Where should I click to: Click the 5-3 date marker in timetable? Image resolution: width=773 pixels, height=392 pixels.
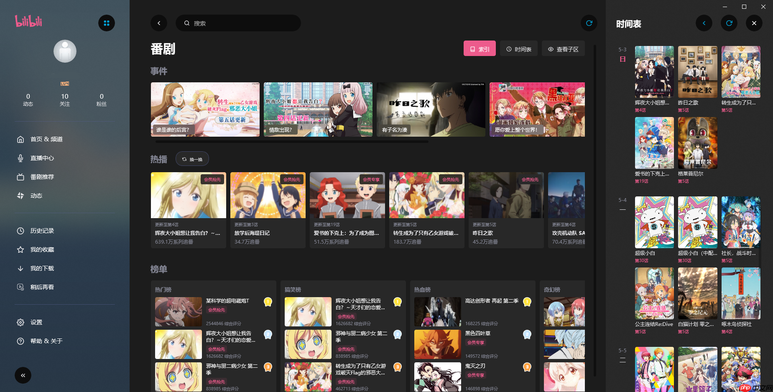point(622,50)
